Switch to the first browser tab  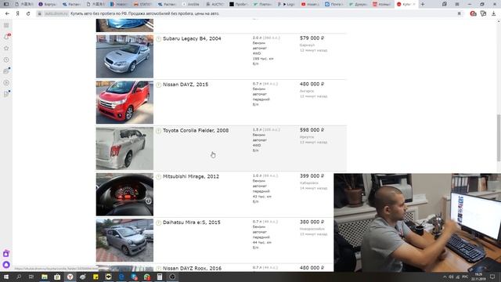click(24, 4)
